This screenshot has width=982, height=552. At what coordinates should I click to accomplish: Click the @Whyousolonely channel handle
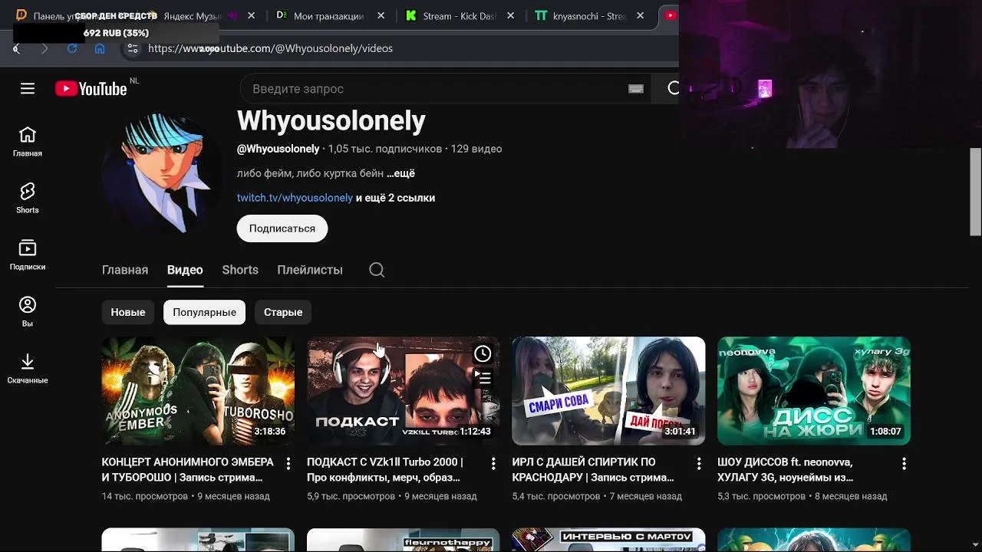coord(278,149)
